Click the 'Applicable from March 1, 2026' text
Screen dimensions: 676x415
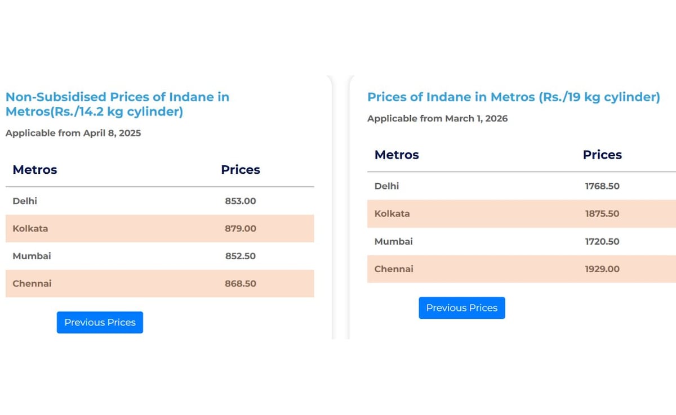pyautogui.click(x=437, y=119)
